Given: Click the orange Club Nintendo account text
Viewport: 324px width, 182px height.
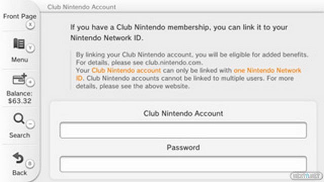Looking at the screenshot, I should 126,70.
